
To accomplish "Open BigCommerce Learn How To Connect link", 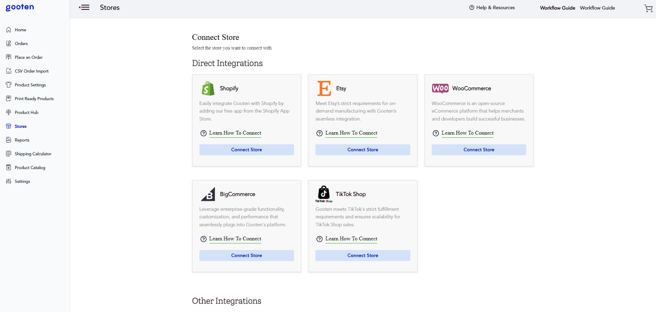I will tap(235, 239).
